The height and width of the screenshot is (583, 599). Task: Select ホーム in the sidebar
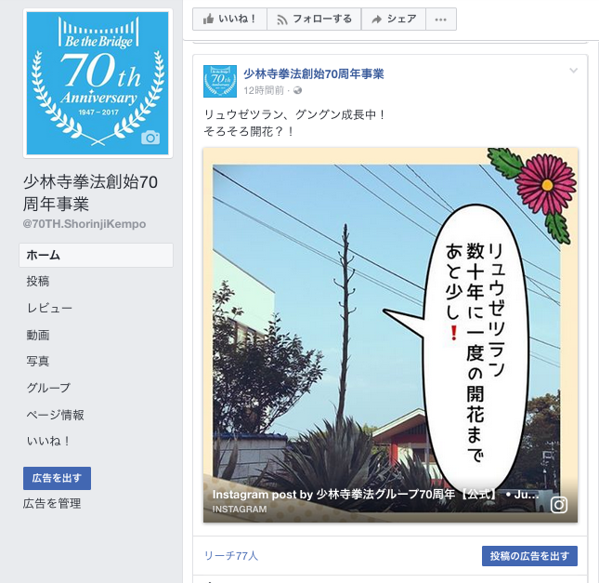click(96, 255)
